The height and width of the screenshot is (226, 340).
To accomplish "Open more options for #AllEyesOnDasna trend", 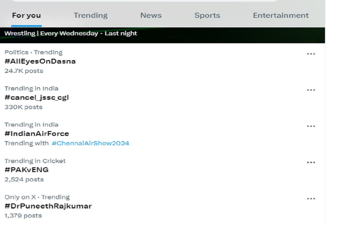I will pyautogui.click(x=311, y=54).
